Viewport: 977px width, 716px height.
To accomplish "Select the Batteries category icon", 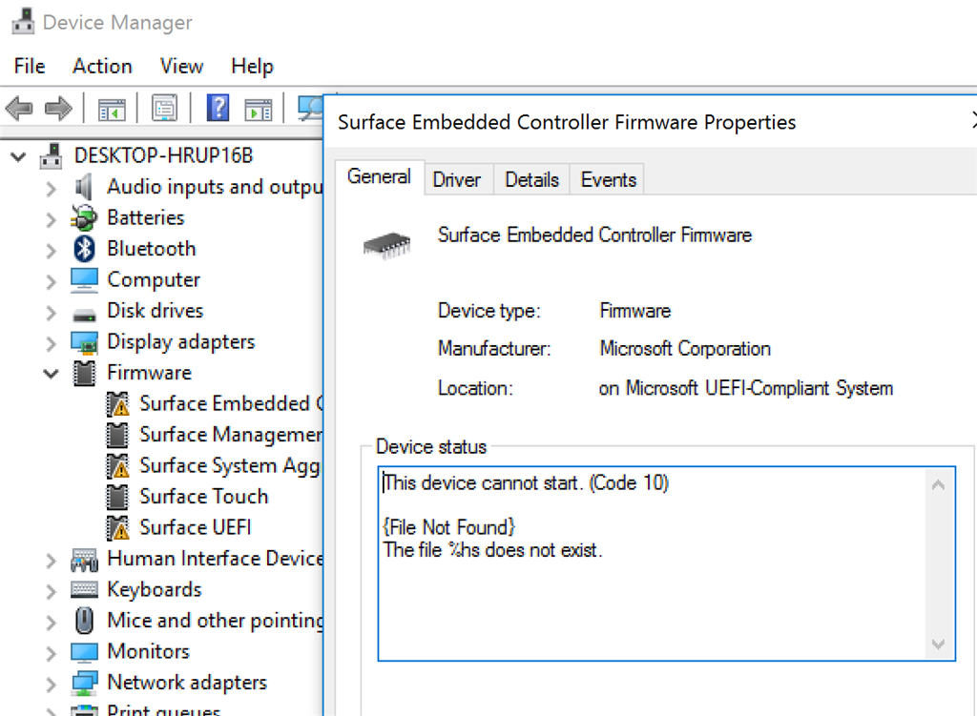I will pyautogui.click(x=84, y=218).
